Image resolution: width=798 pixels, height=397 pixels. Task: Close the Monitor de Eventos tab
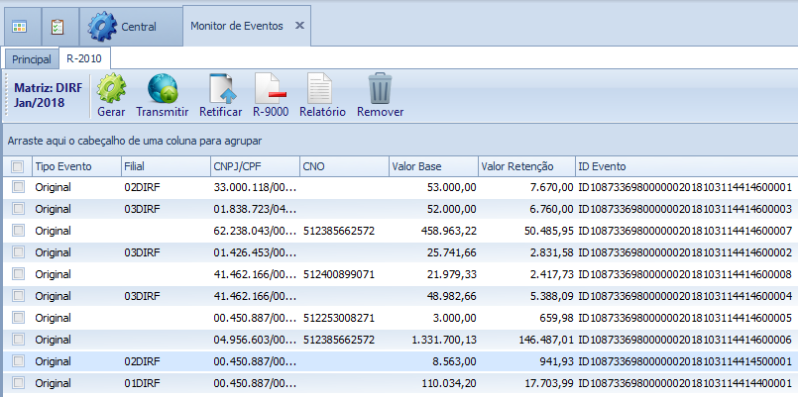pyautogui.click(x=300, y=27)
